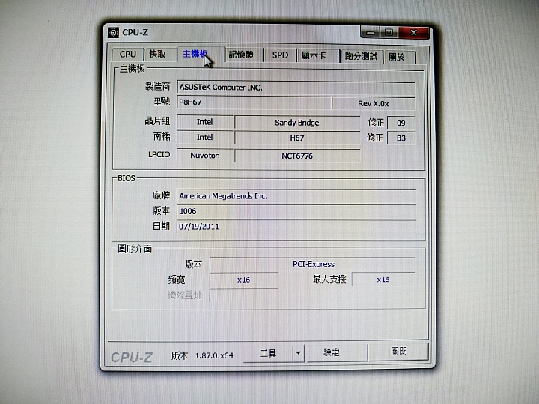Select the 主機板 tab
This screenshot has height=404, width=539.
point(201,54)
